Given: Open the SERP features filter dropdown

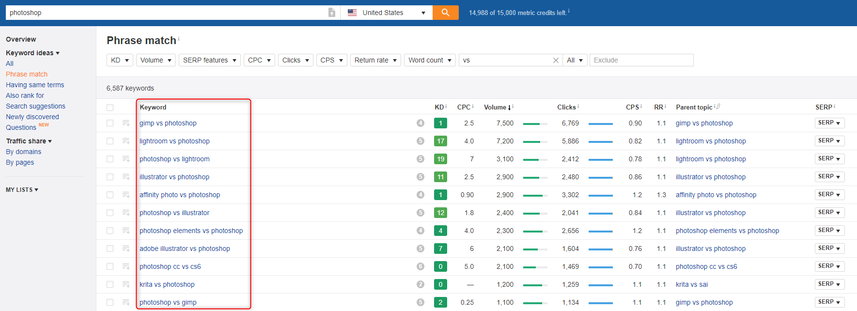Looking at the screenshot, I should coord(210,60).
